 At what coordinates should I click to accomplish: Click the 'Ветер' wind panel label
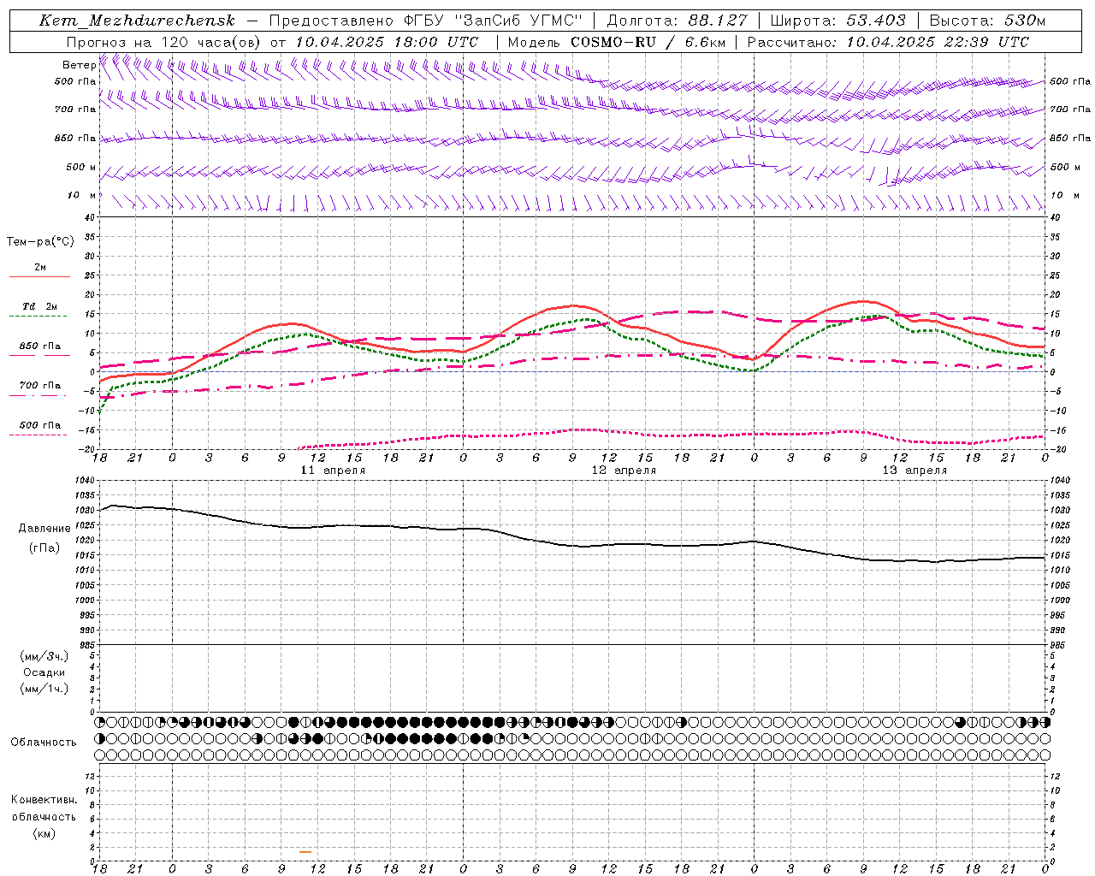pos(79,65)
